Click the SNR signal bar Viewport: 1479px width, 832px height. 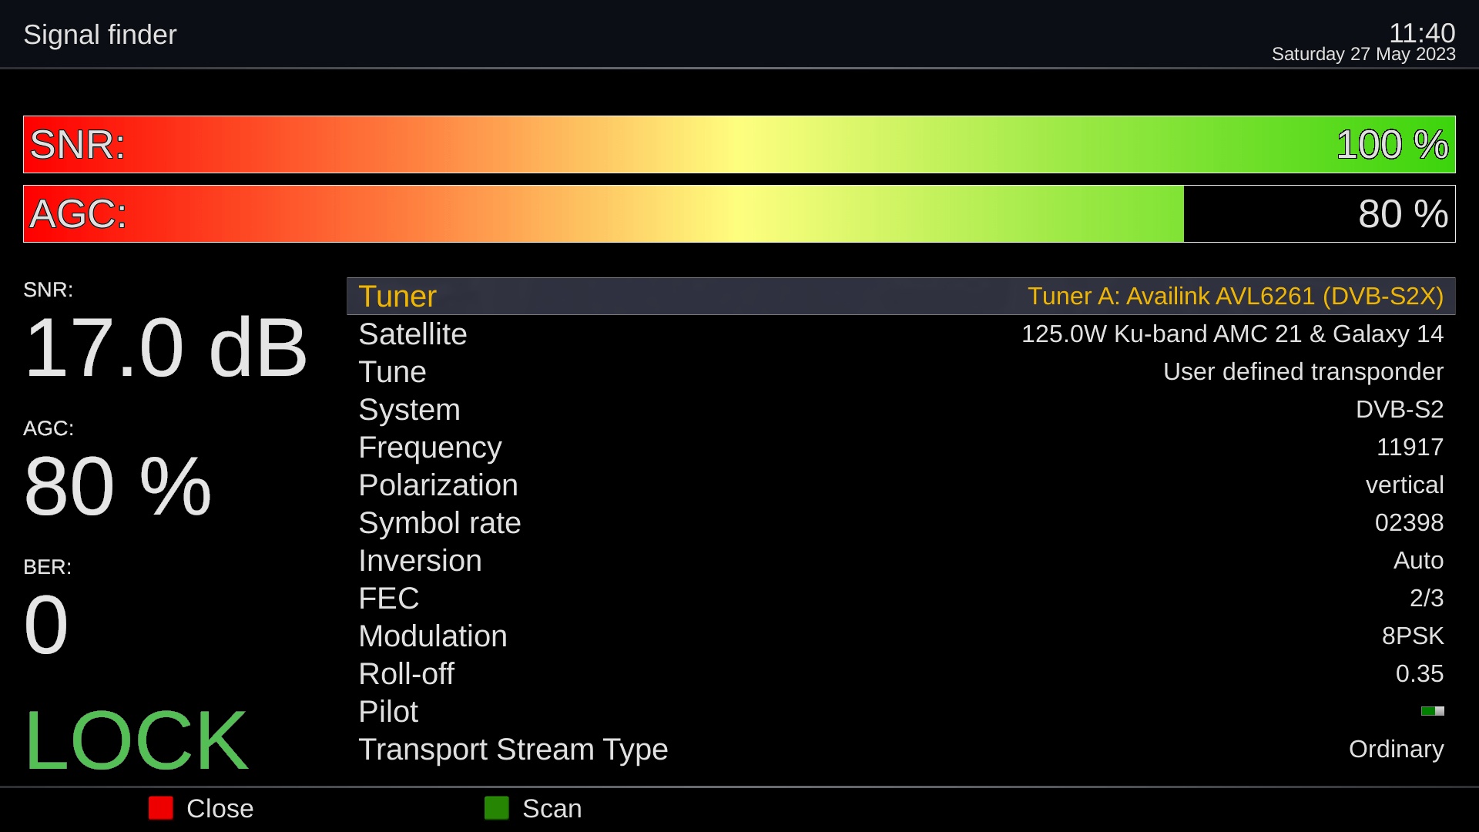click(739, 144)
